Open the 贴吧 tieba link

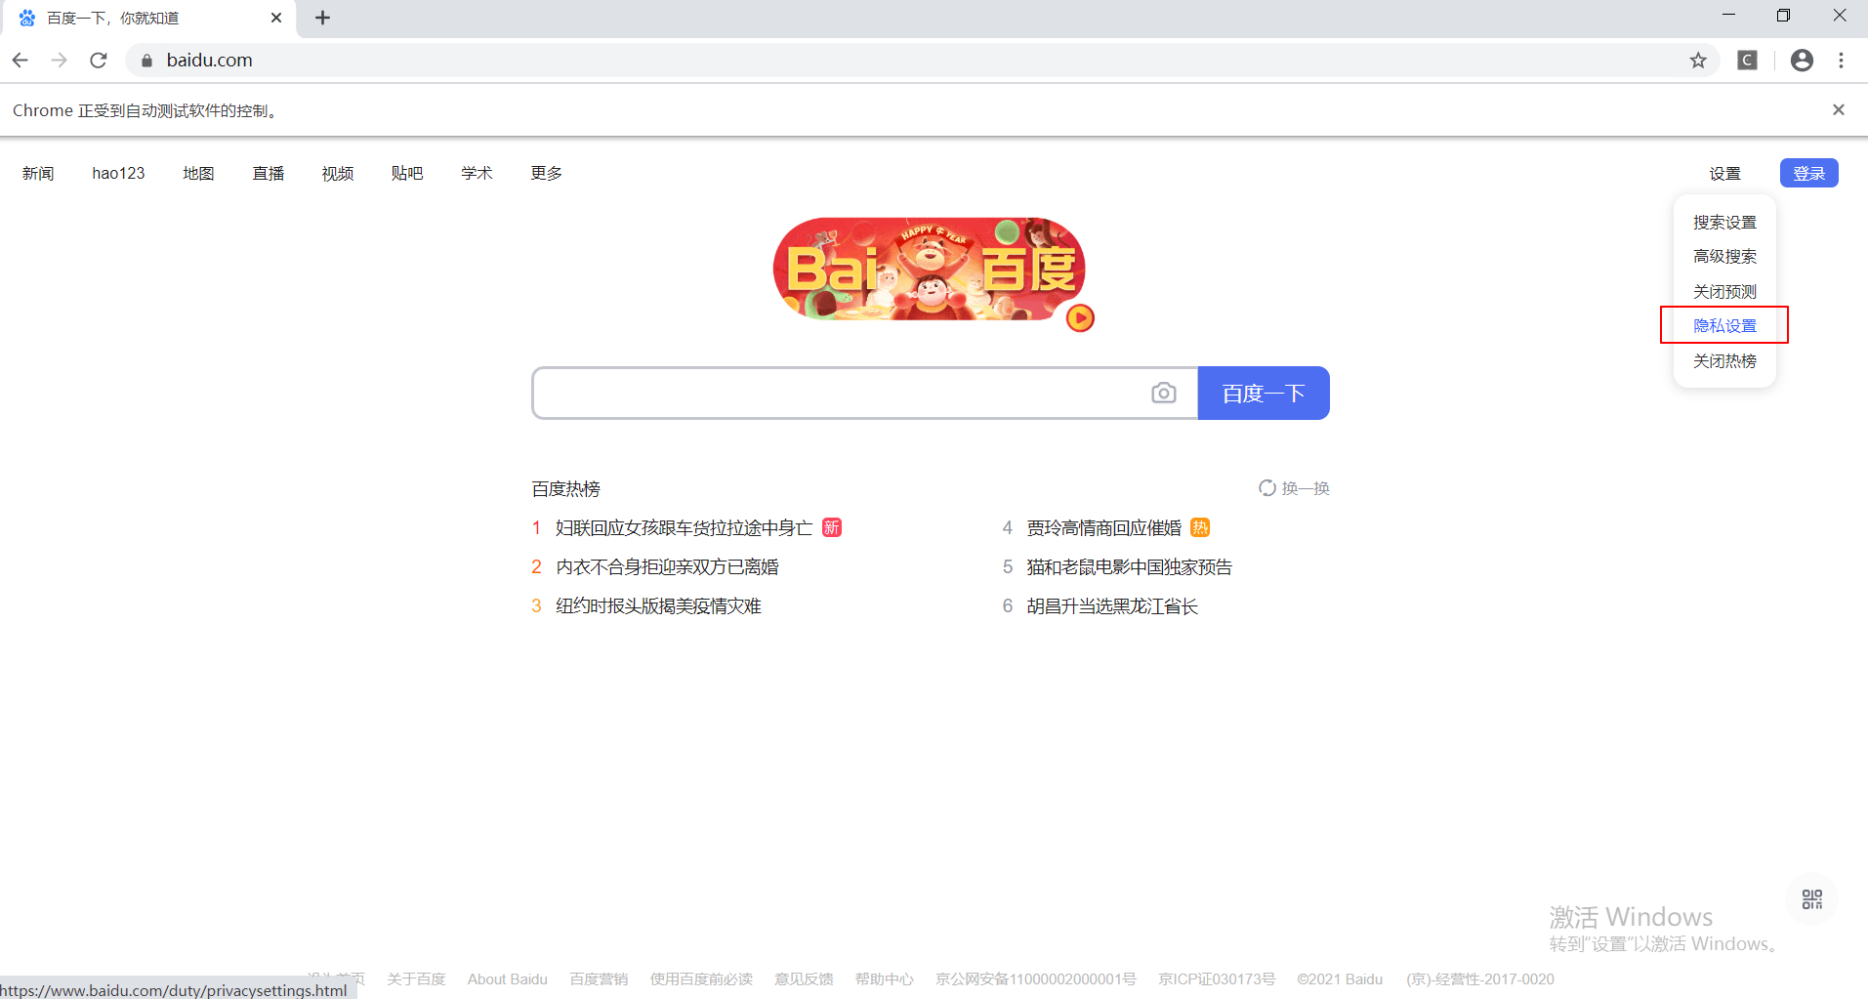[407, 173]
